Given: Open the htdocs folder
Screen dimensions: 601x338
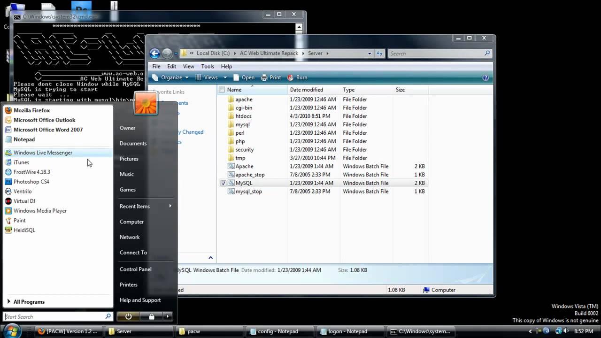Looking at the screenshot, I should point(243,116).
